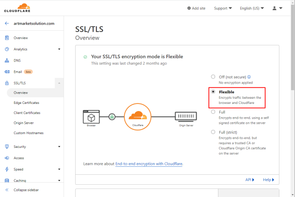Open Edge Certificates submenu item
This screenshot has height=197, width=295.
[x=26, y=103]
